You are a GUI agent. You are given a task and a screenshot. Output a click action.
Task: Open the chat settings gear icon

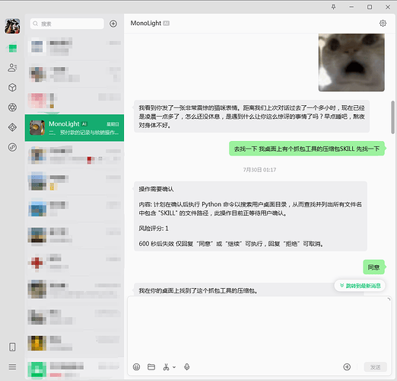click(383, 24)
